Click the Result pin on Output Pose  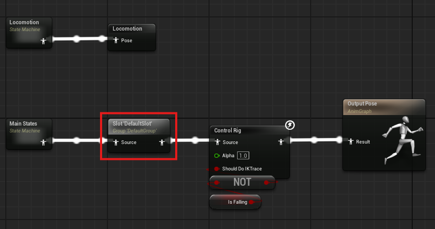(351, 141)
